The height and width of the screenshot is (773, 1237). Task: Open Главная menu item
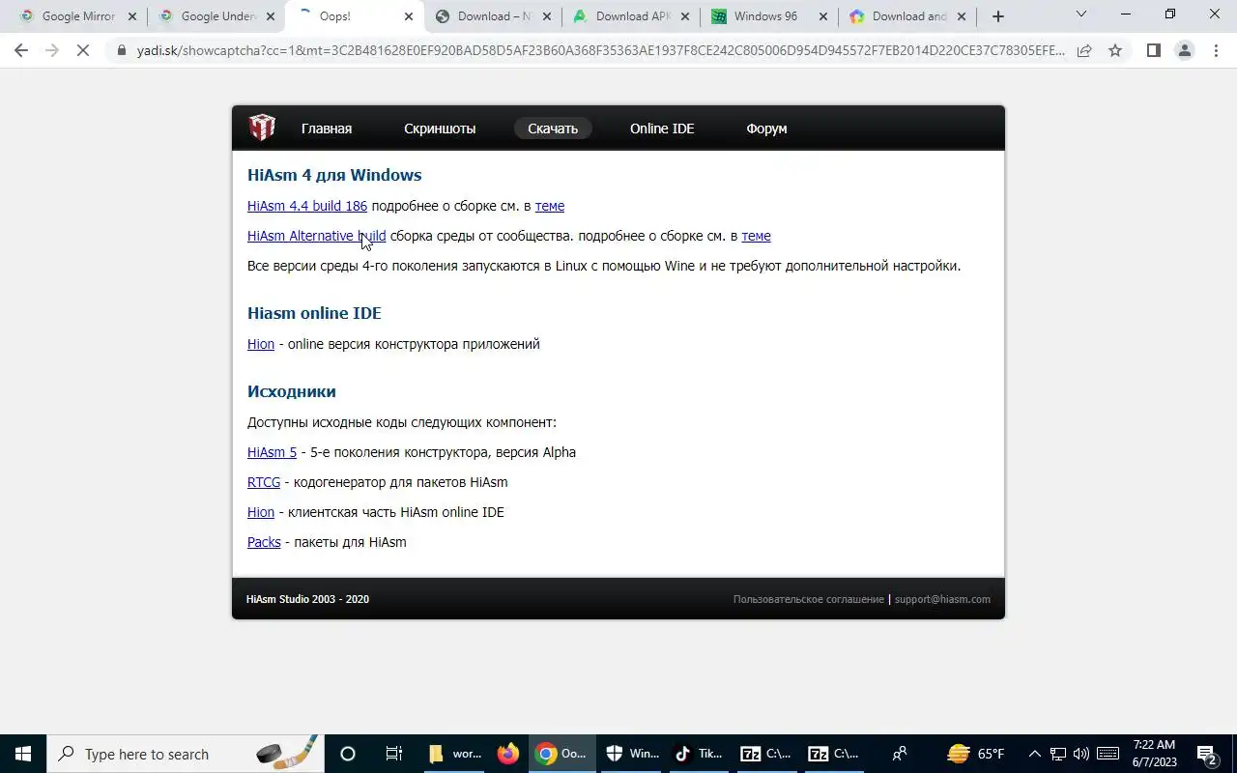pos(327,129)
